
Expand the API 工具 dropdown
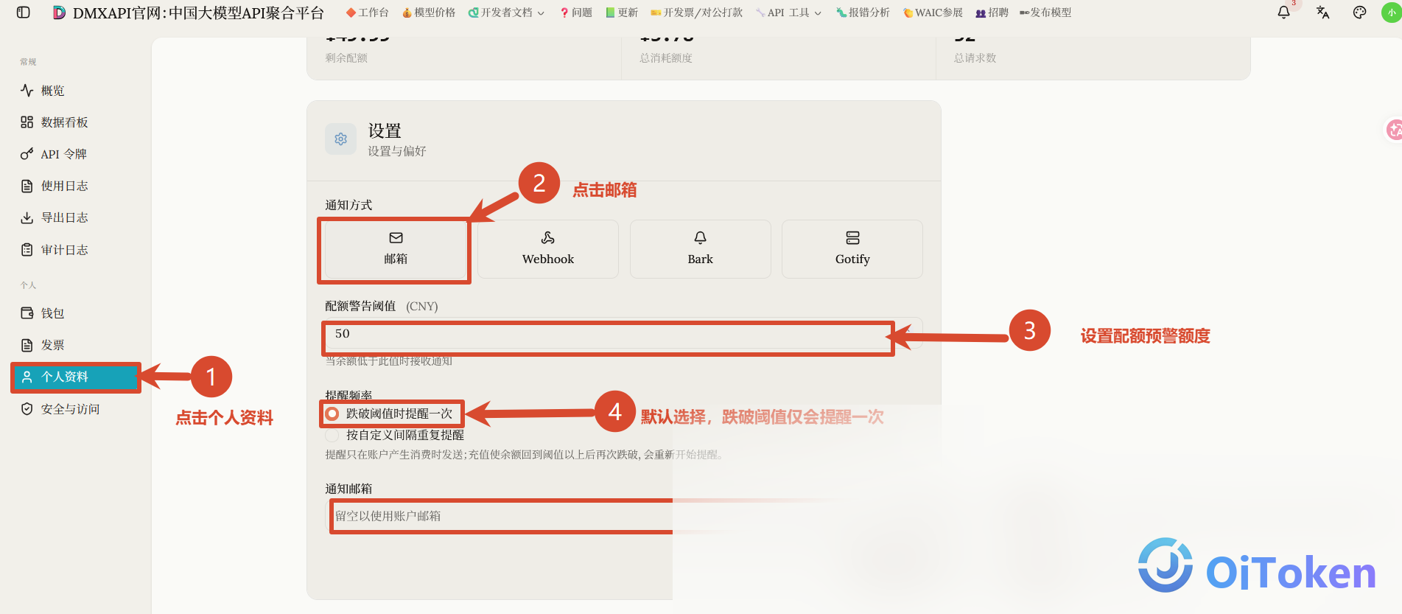(788, 13)
